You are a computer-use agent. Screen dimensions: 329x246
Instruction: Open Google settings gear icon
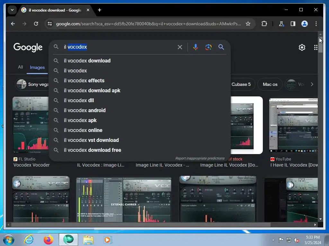tap(302, 47)
